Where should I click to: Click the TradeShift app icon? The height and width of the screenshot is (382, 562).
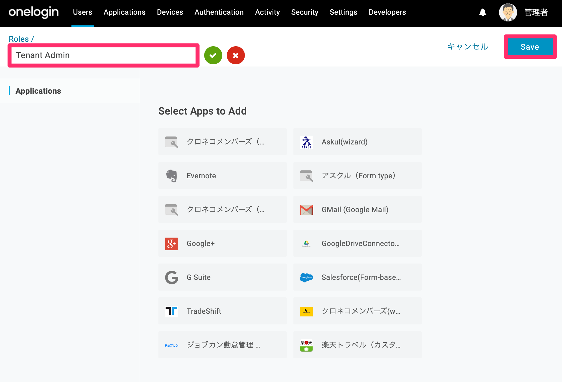tap(171, 311)
